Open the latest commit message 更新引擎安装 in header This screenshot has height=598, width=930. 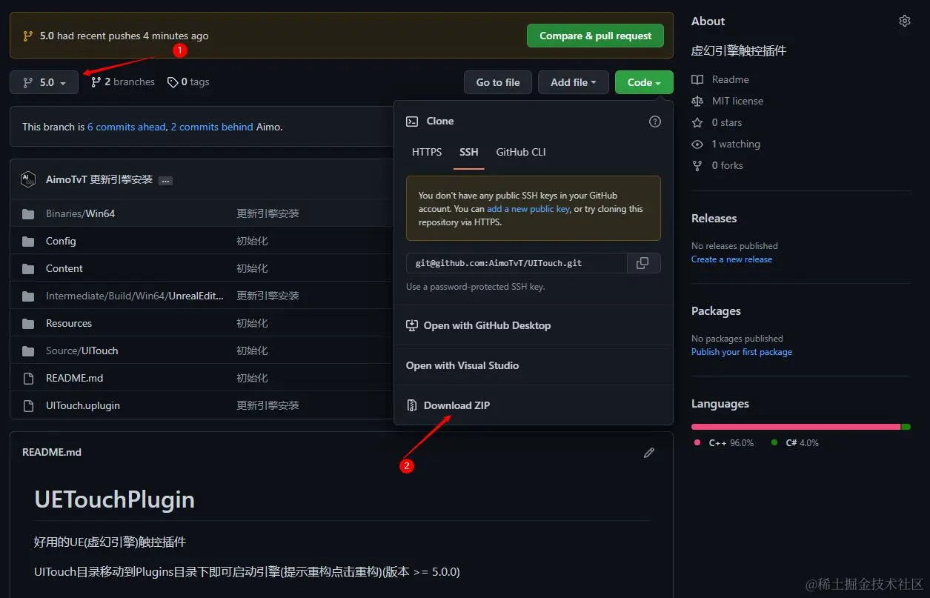pos(121,180)
